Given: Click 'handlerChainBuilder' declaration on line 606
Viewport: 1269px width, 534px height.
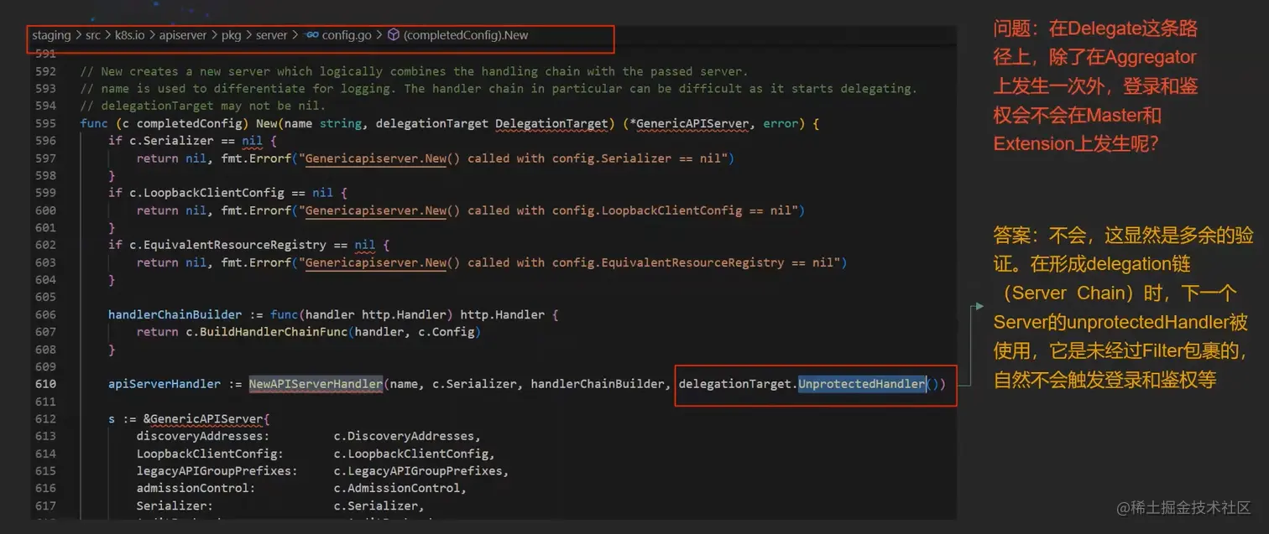Looking at the screenshot, I should click(175, 314).
